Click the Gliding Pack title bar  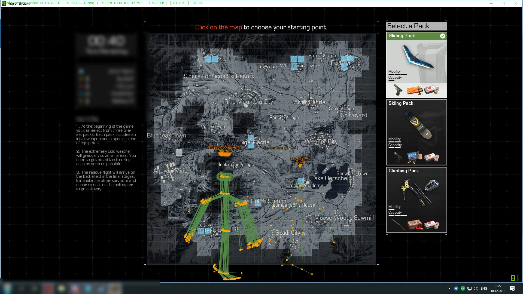pyautogui.click(x=416, y=36)
